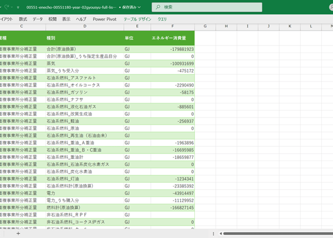Click the GJ unit cell in the 電力_うち購入分 row
333x238 pixels.
[137, 200]
